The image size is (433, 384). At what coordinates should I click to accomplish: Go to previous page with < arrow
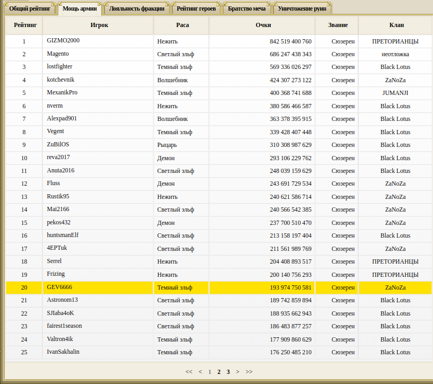click(x=200, y=372)
